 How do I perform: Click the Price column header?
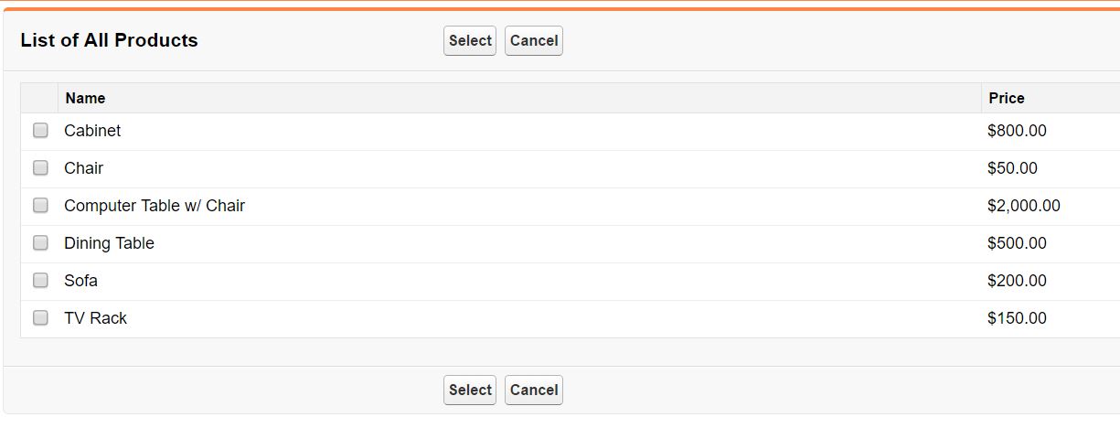(x=1007, y=98)
